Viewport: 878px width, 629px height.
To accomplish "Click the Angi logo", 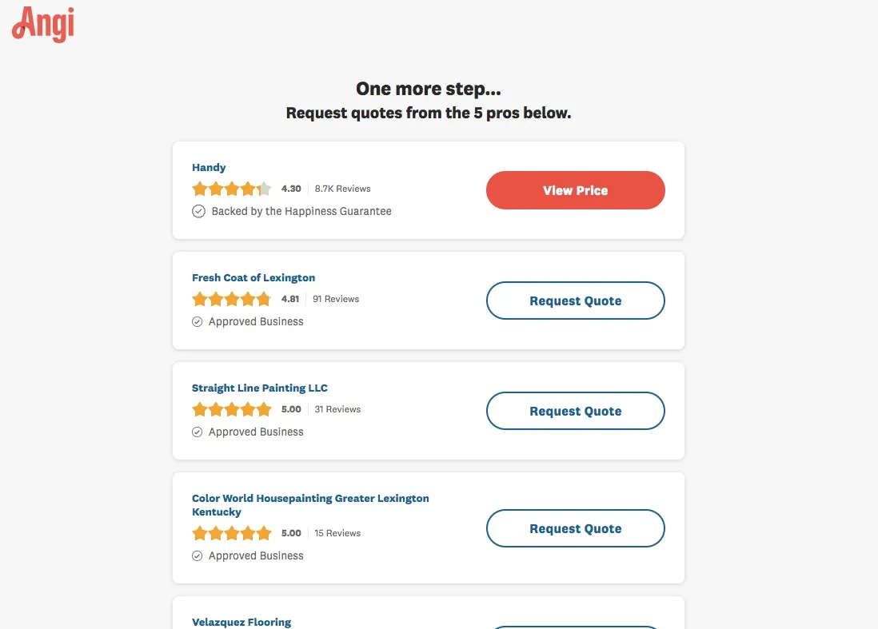I will [x=42, y=25].
